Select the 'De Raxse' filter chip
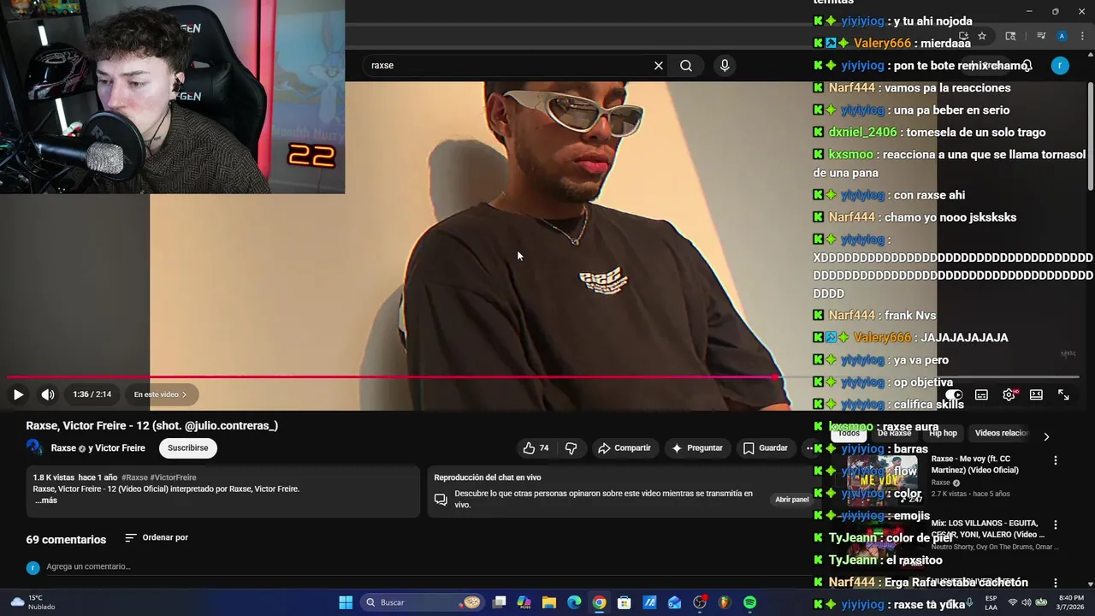Viewport: 1095px width, 616px height. (x=894, y=433)
